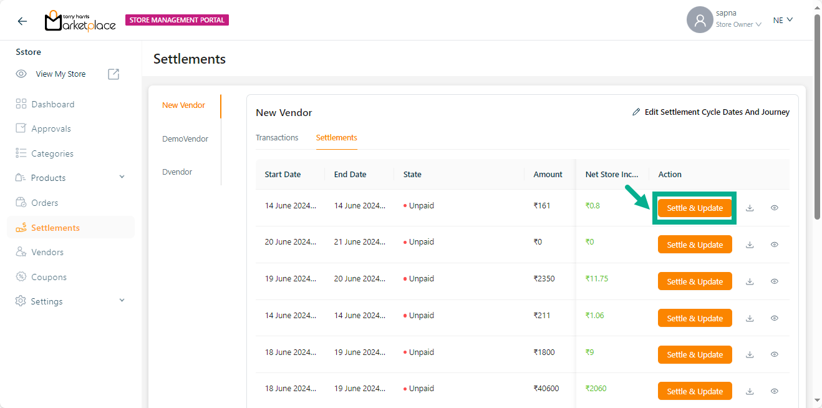Switch to the Transactions tab
This screenshot has height=408, width=822.
click(x=277, y=138)
